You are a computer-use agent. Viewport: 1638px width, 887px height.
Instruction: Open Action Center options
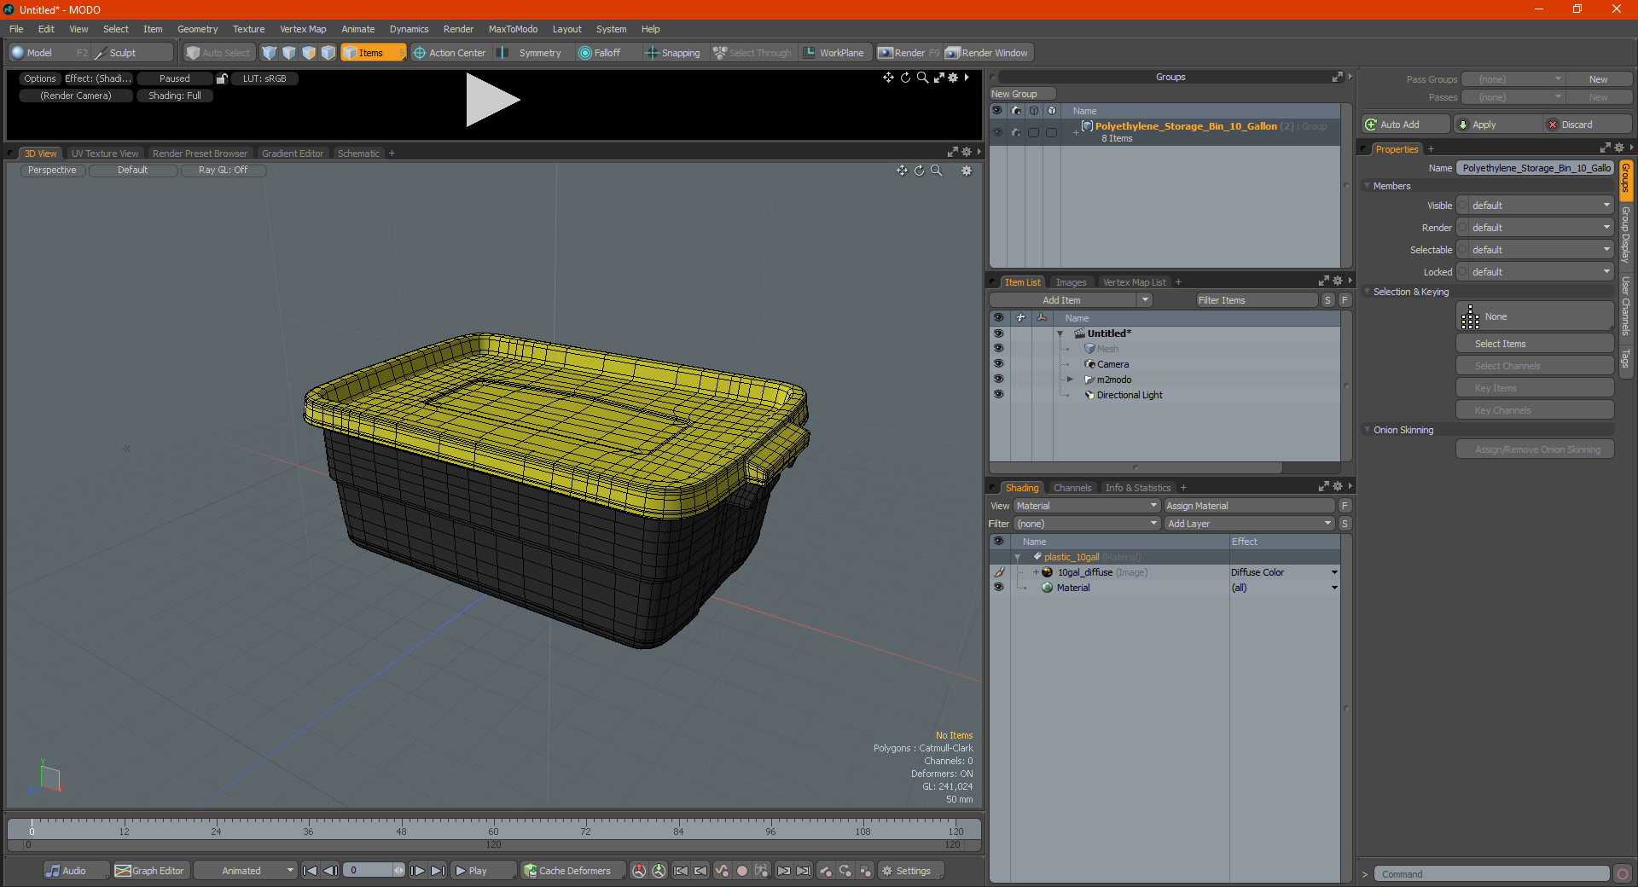(x=450, y=53)
